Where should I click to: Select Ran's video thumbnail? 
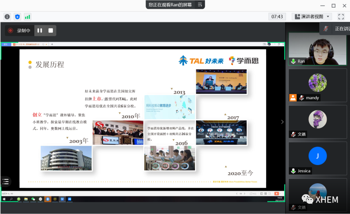pos(317,48)
